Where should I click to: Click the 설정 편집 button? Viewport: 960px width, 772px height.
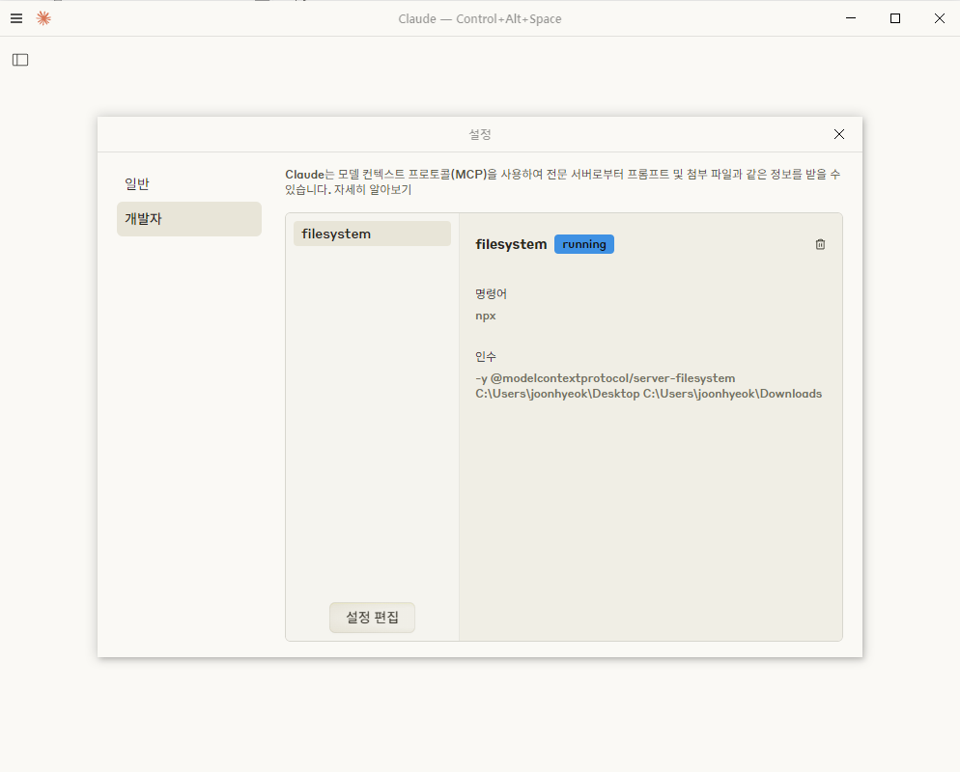[372, 618]
